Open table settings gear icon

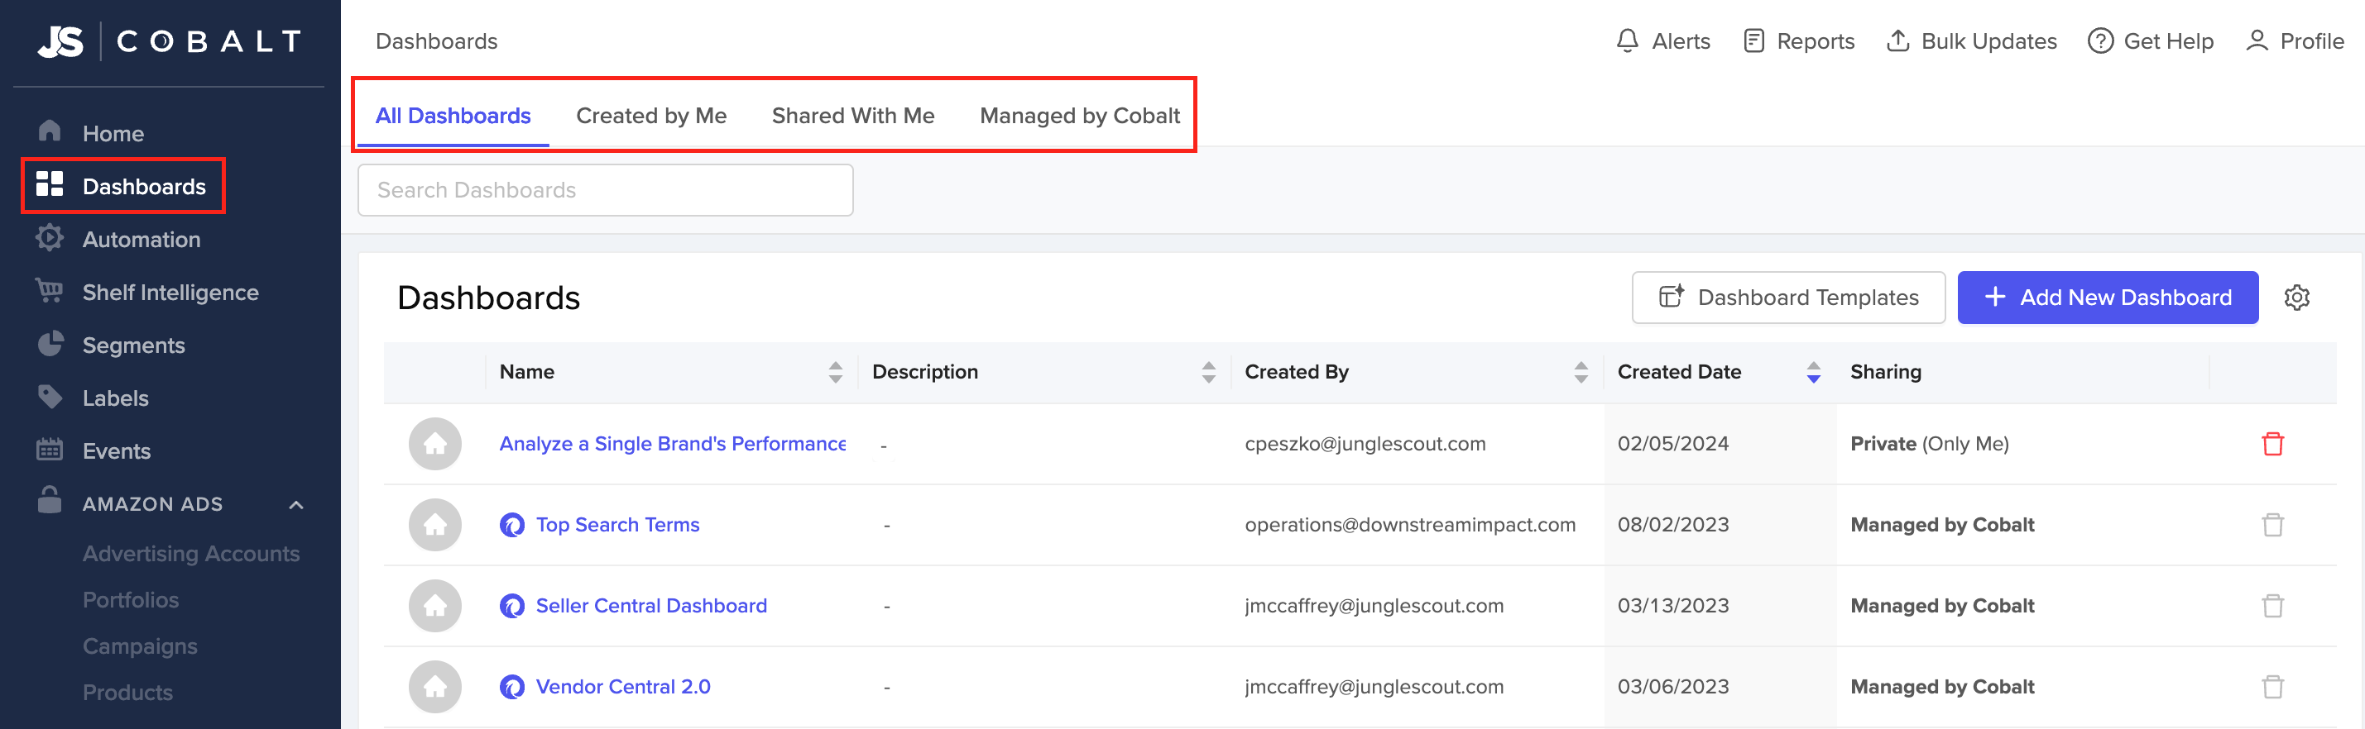2297,297
